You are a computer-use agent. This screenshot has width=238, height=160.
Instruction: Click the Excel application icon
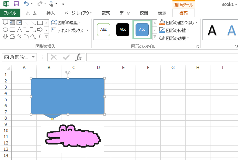(6, 4)
